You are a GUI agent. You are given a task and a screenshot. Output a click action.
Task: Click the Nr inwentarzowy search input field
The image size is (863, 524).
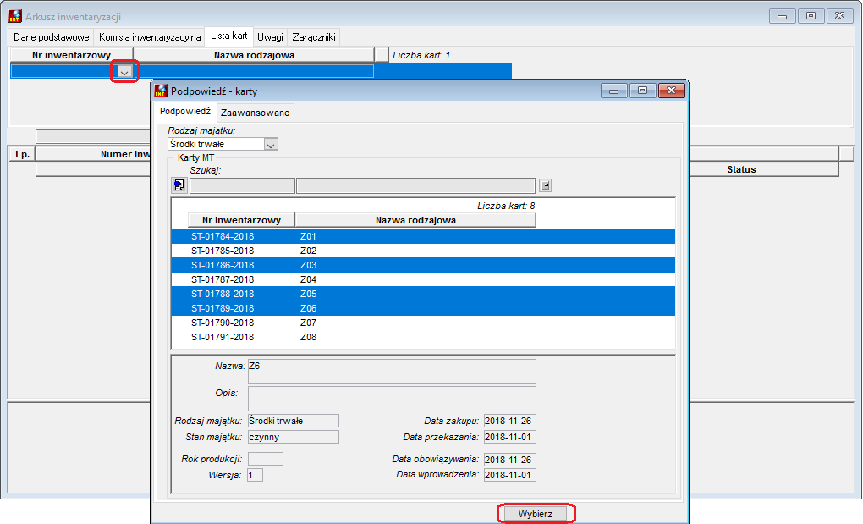[242, 185]
